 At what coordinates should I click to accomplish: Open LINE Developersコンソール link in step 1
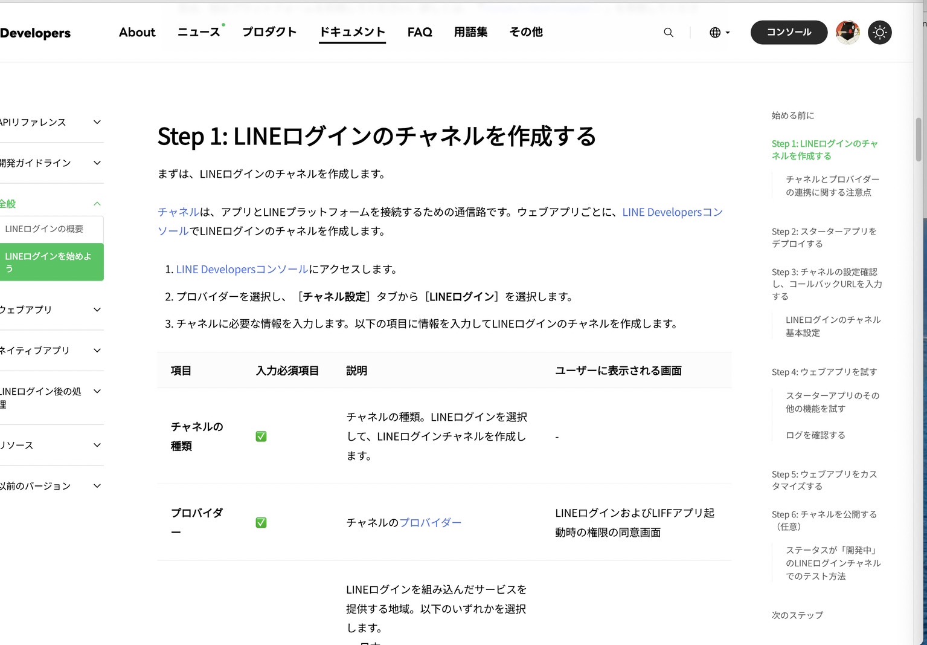coord(242,270)
